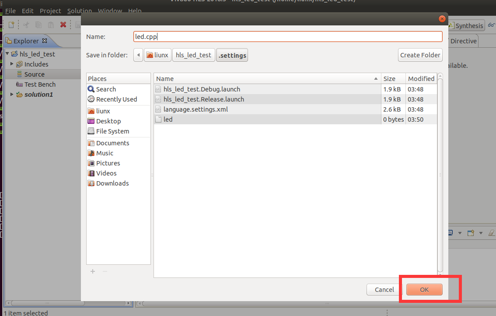Select hls_led_test.Debug.launch file
This screenshot has width=496, height=316.
pyautogui.click(x=295, y=89)
